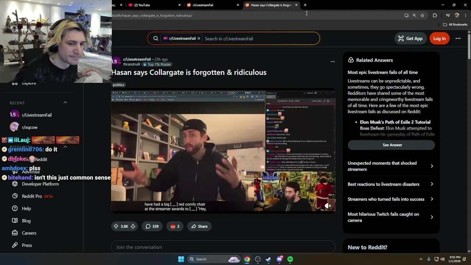The height and width of the screenshot is (265, 471).
Task: Open the zoom magnifier in address bar
Action: [x=414, y=15]
